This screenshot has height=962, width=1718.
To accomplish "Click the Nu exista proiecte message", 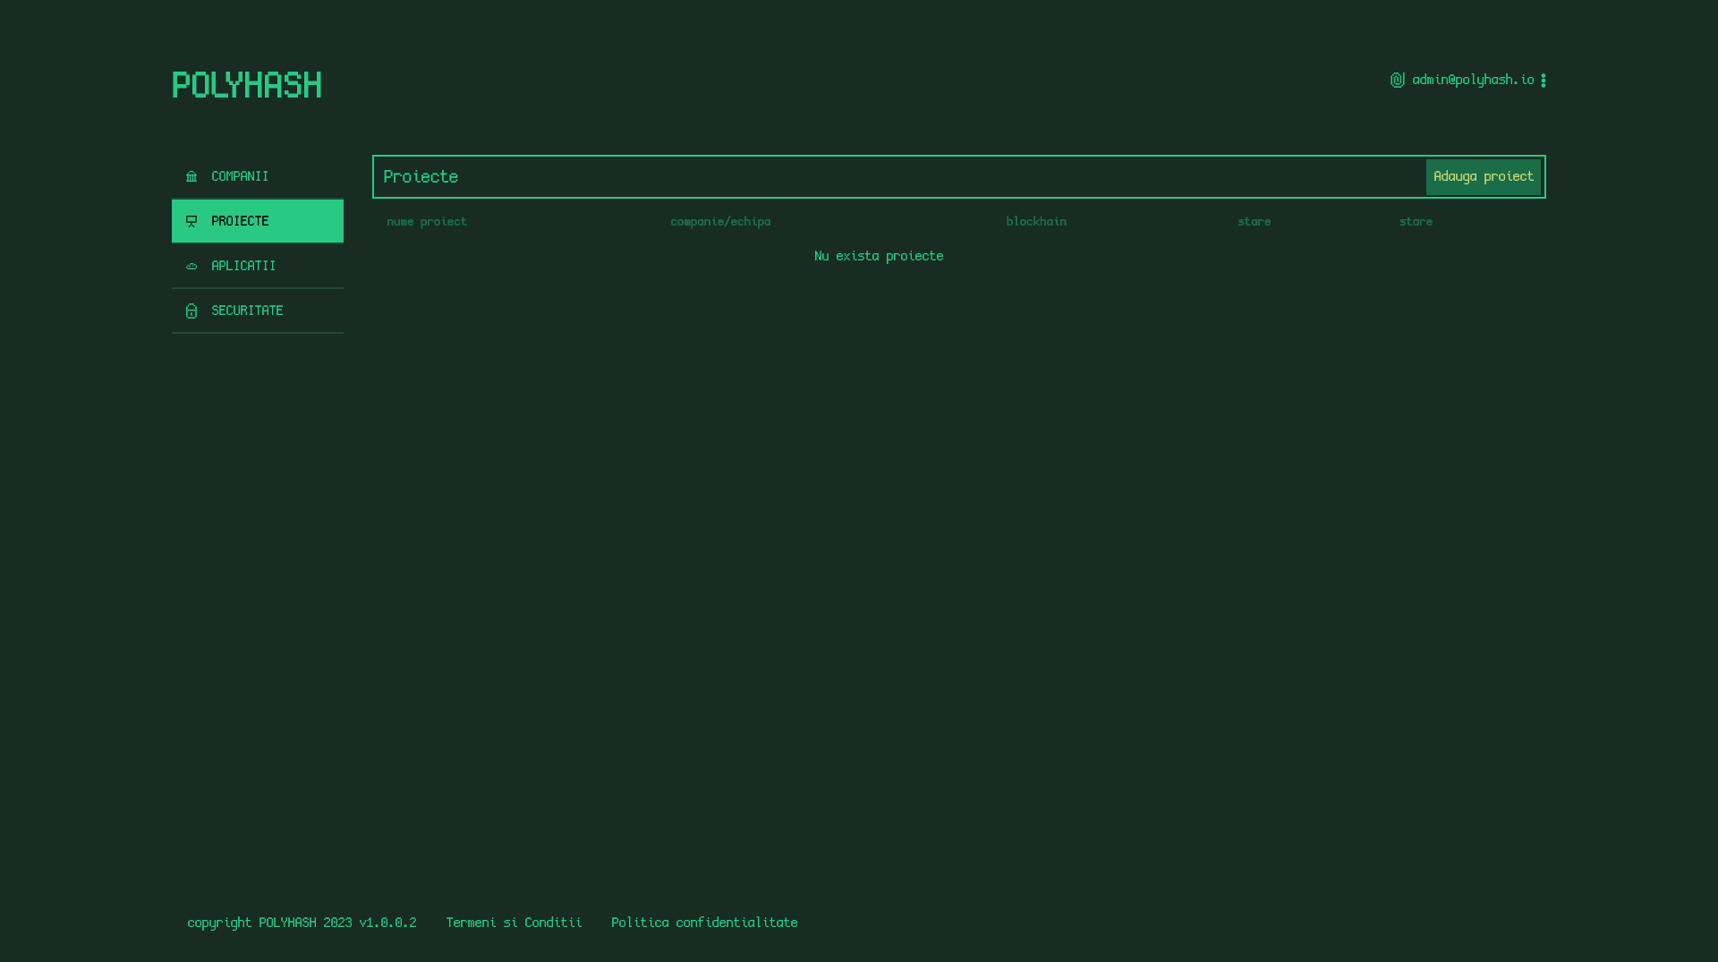I will (879, 256).
